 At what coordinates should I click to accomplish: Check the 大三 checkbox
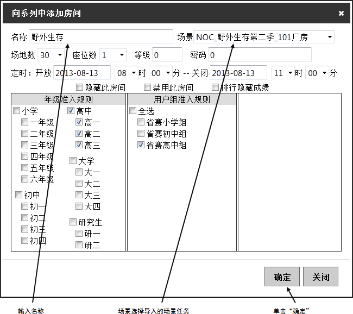click(79, 194)
